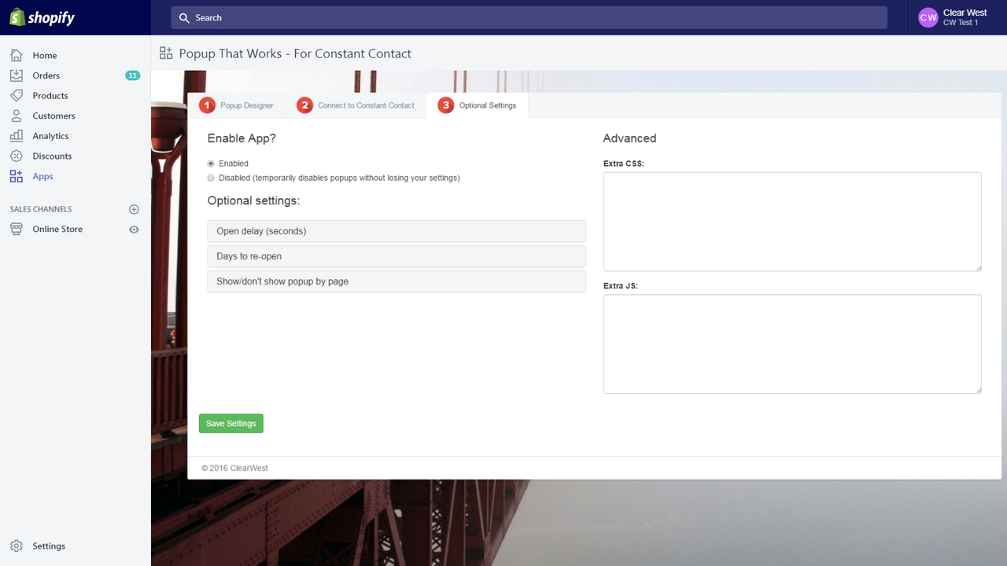
Task: Select the Optional Settings tab
Action: [x=478, y=105]
